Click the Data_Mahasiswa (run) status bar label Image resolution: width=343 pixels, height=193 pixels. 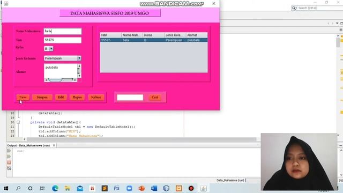coord(230,180)
